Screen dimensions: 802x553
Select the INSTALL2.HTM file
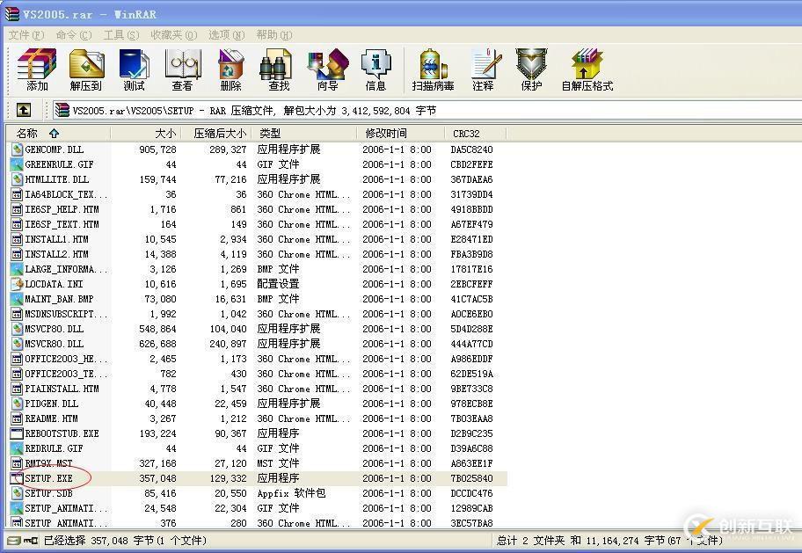[x=56, y=254]
